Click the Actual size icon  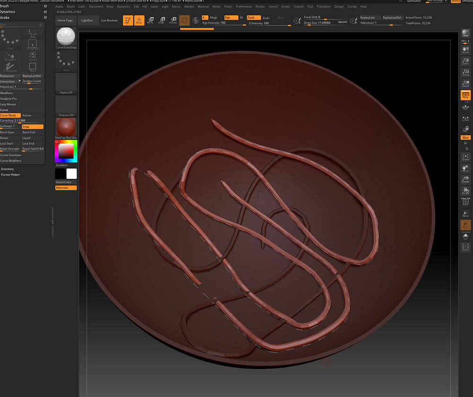465,72
